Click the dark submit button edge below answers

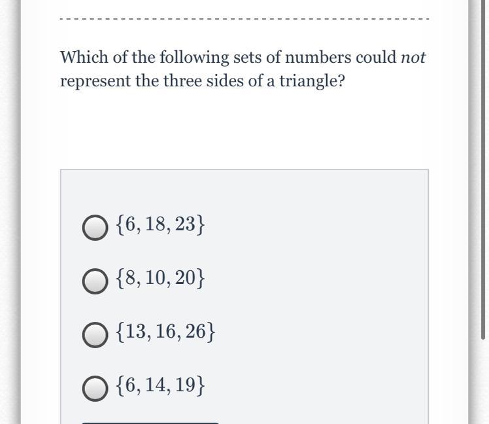pyautogui.click(x=150, y=423)
